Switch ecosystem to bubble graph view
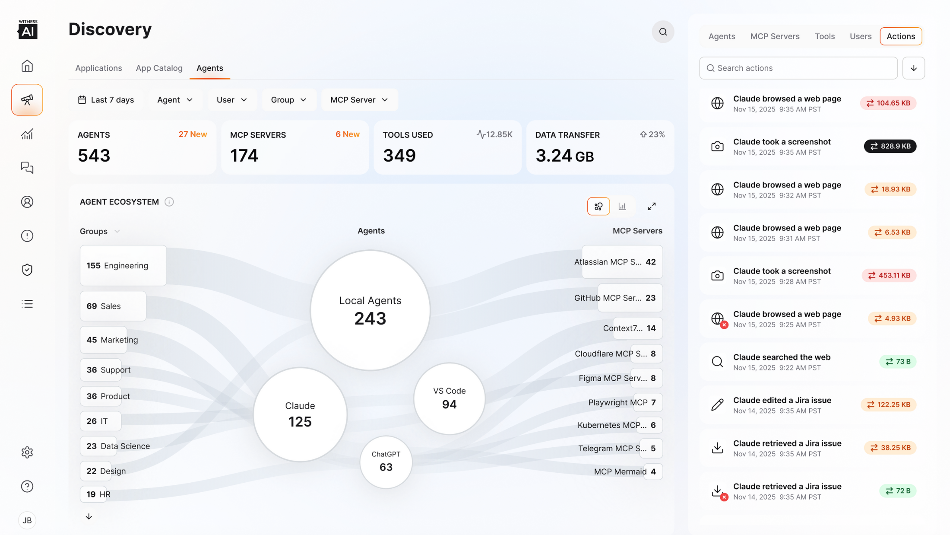 (x=598, y=207)
